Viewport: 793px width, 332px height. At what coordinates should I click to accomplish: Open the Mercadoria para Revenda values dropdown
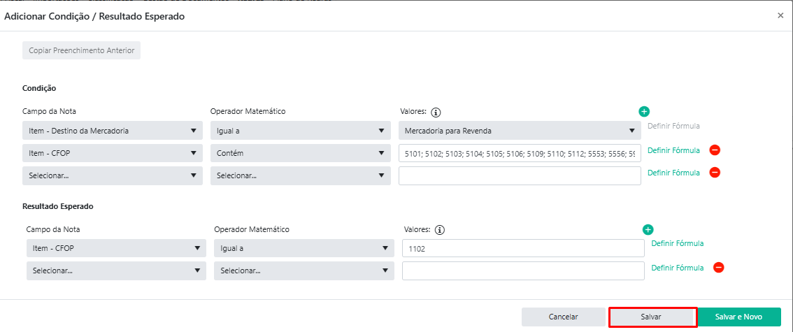(519, 130)
